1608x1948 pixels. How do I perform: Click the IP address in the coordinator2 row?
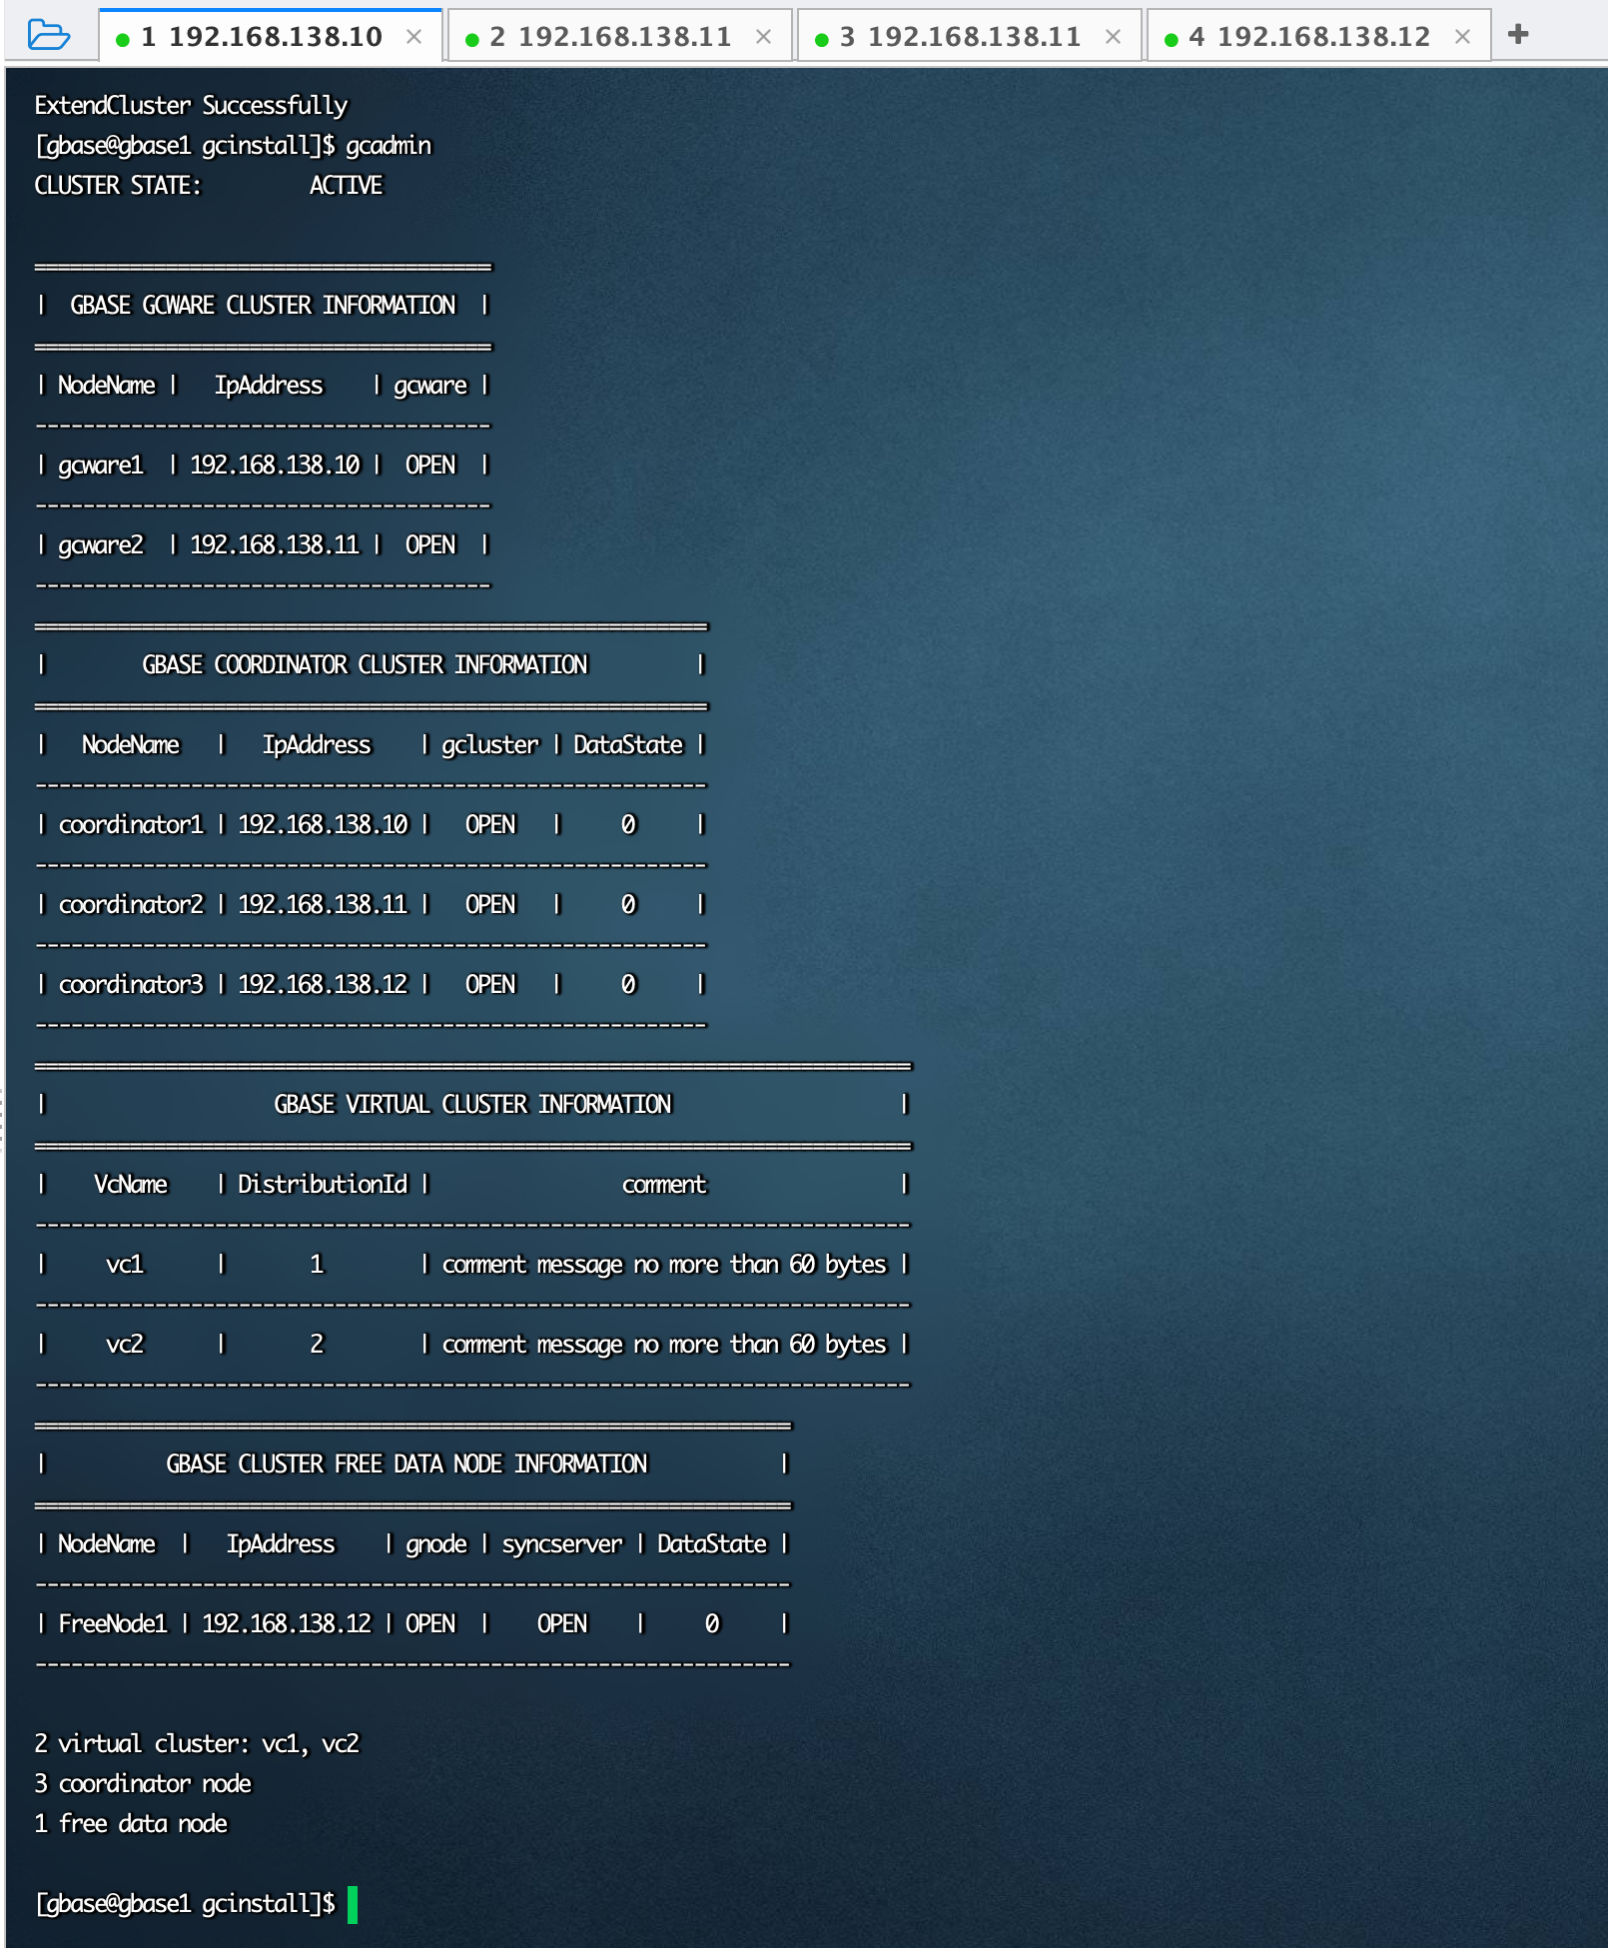click(323, 905)
